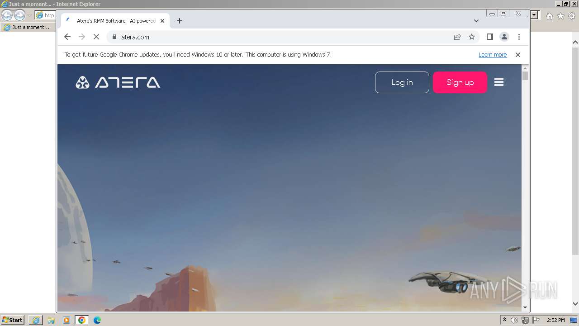Image resolution: width=579 pixels, height=326 pixels.
Task: Click the Log in button
Action: (402, 82)
